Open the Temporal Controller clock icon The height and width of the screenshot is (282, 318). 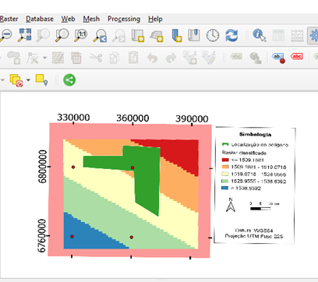click(213, 35)
